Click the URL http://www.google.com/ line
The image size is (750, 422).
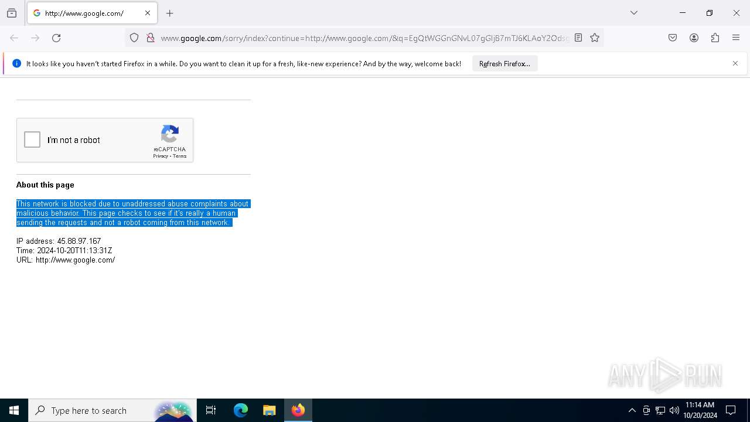(x=66, y=260)
